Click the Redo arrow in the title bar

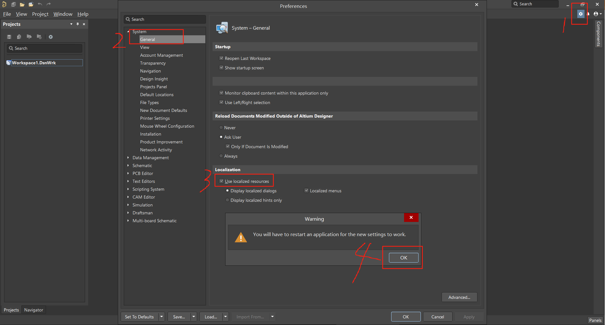49,4
